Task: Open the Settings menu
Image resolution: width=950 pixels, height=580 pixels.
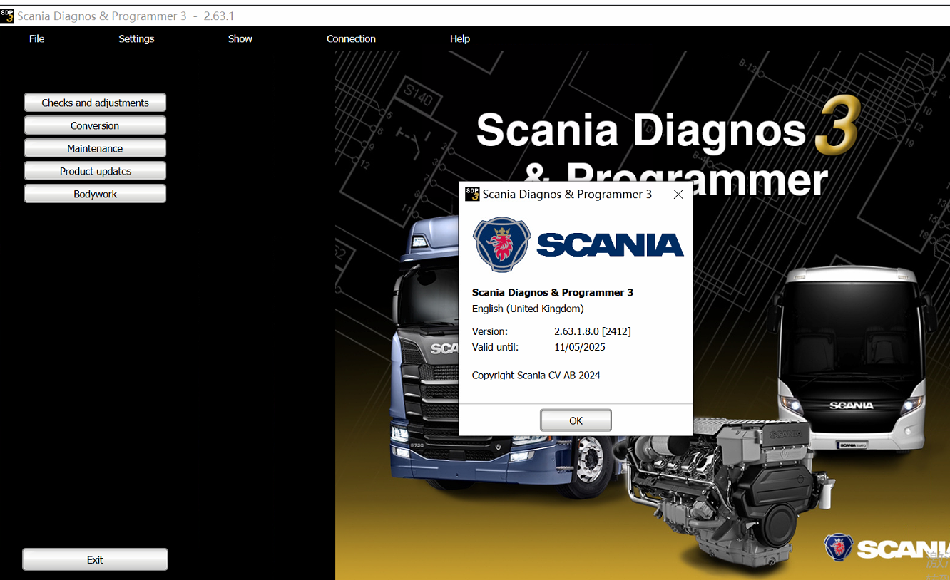Action: pos(136,38)
